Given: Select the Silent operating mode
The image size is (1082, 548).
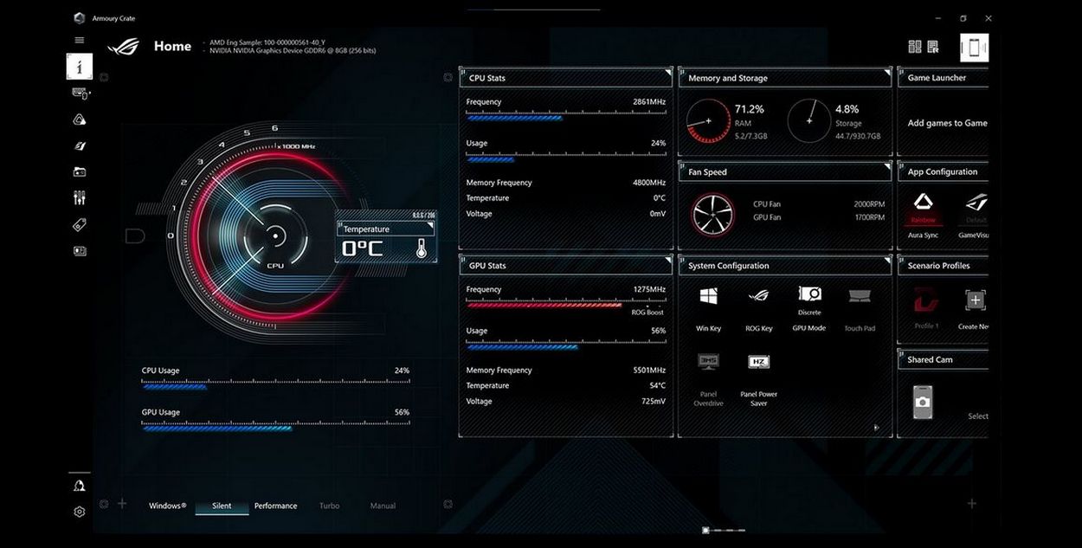Looking at the screenshot, I should tap(222, 506).
